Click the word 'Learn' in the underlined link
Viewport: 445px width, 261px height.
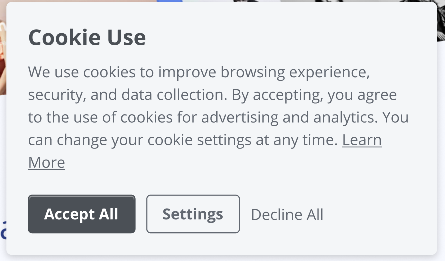pyautogui.click(x=361, y=140)
